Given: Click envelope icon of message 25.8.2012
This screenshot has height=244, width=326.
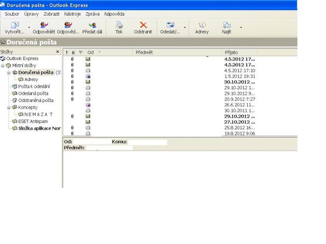Looking at the screenshot, I should 88,127.
